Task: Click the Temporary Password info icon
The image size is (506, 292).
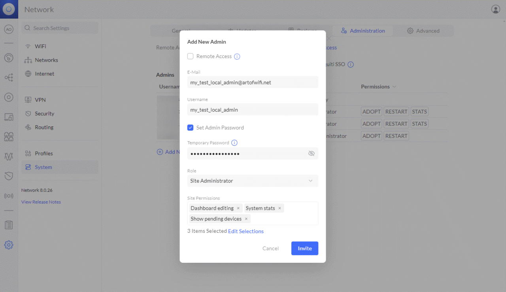Action: pyautogui.click(x=234, y=143)
